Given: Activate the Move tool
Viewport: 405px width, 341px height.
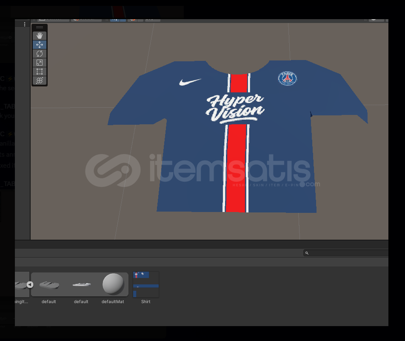Looking at the screenshot, I should tap(40, 45).
